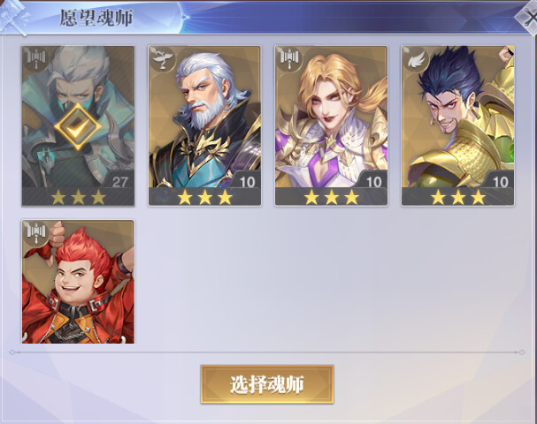Click level 10 badge on white-bearded hero card
537x424 pixels.
click(x=247, y=182)
